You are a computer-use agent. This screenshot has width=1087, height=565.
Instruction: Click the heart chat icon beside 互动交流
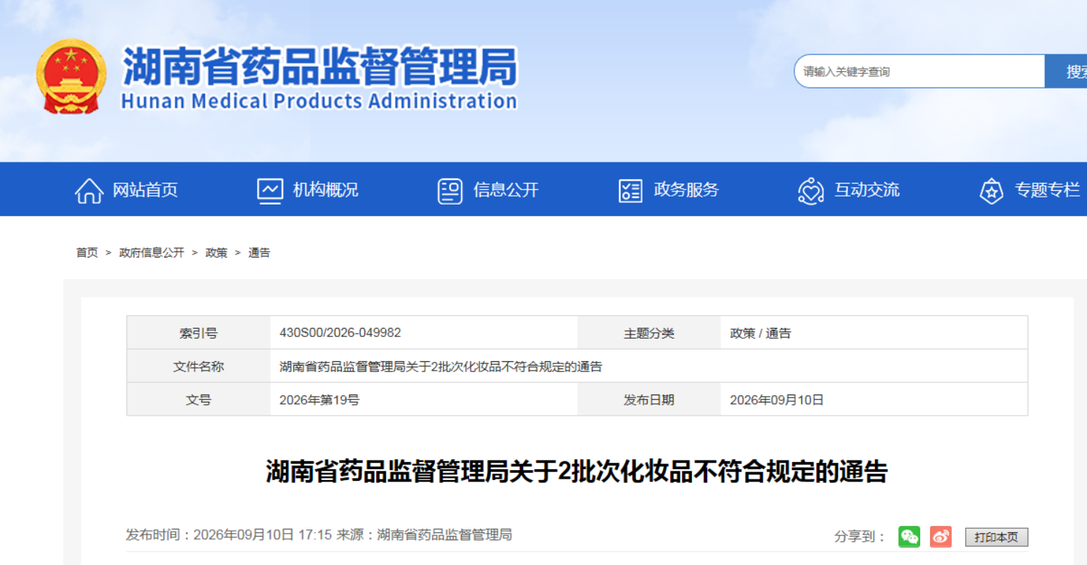coord(811,191)
